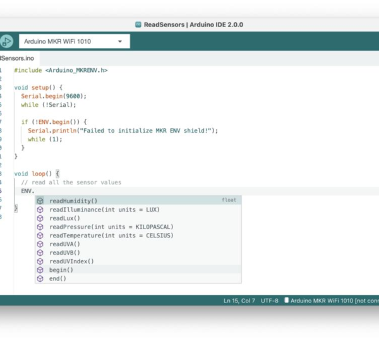379x341 pixels.
Task: Click the method cube icon beside readUVB()
Action: tap(40, 253)
